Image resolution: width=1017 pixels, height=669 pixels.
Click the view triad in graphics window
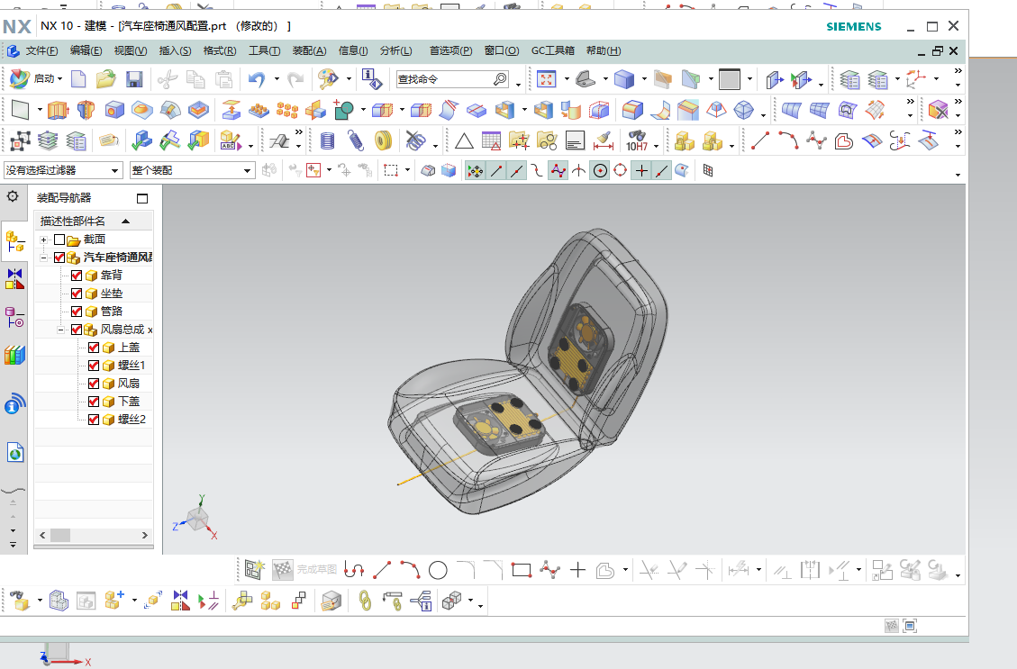196,519
